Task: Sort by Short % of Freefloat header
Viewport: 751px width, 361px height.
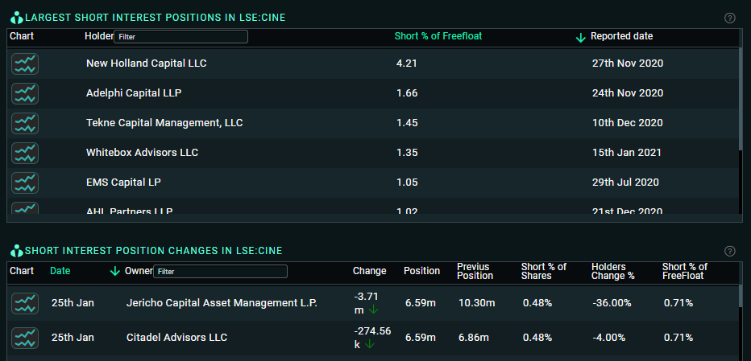Action: [438, 36]
